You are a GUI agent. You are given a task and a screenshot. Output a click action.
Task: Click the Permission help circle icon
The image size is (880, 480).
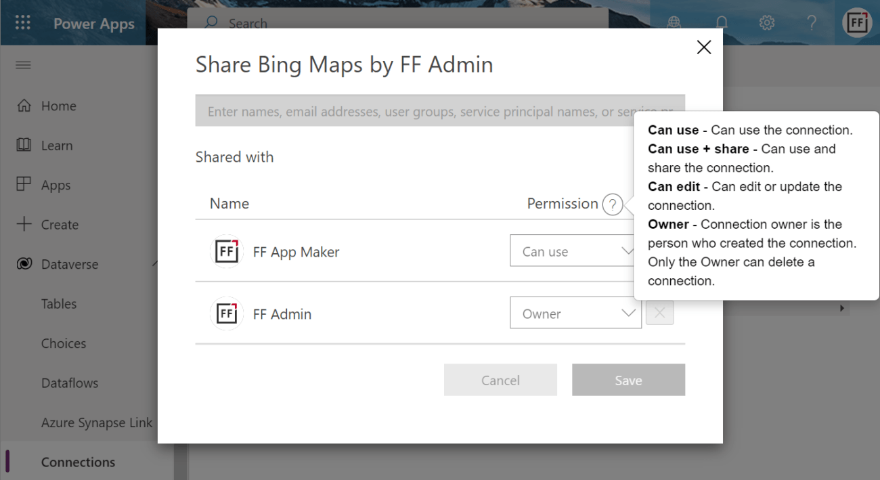point(613,204)
